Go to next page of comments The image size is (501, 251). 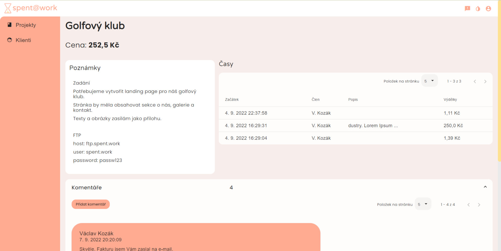pos(479,205)
